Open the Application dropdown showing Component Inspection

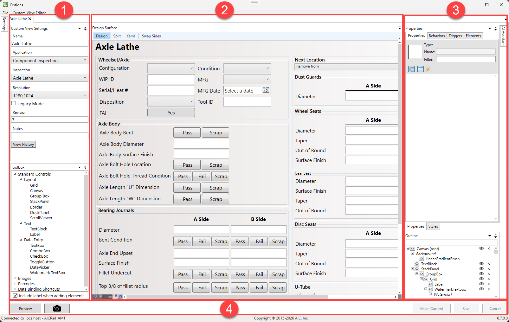(50, 60)
